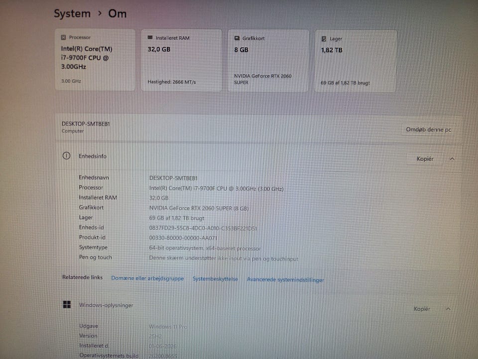Image resolution: width=478 pixels, height=359 pixels.
Task: Click NVIDIA GeForce RTX 2060 SUPER (8 GB)
Action: (199, 208)
